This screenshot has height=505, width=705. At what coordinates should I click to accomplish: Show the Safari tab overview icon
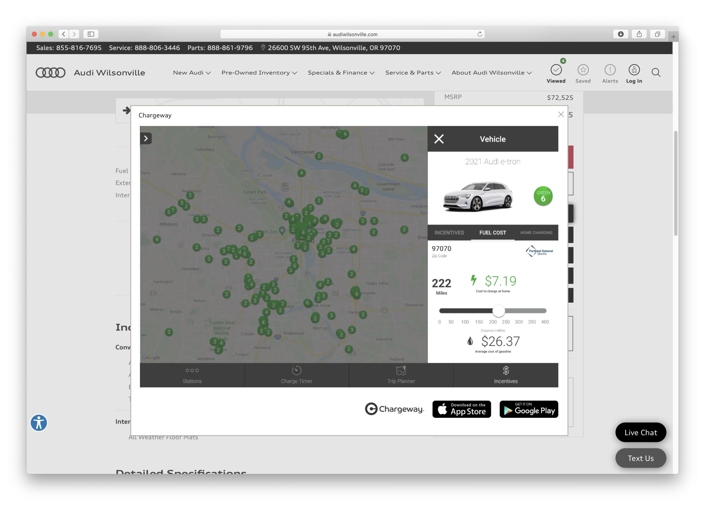657,34
